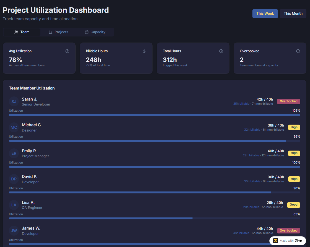The width and height of the screenshot is (310, 247).
Task: Click David P.'s 90% utilization bar
Action: point(154,193)
